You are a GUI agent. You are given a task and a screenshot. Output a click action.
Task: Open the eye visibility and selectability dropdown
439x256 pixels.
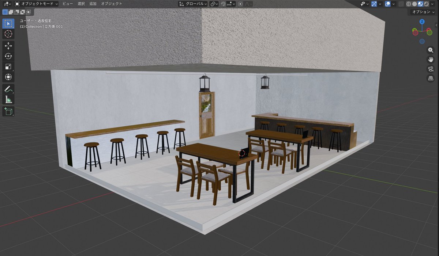click(365, 4)
